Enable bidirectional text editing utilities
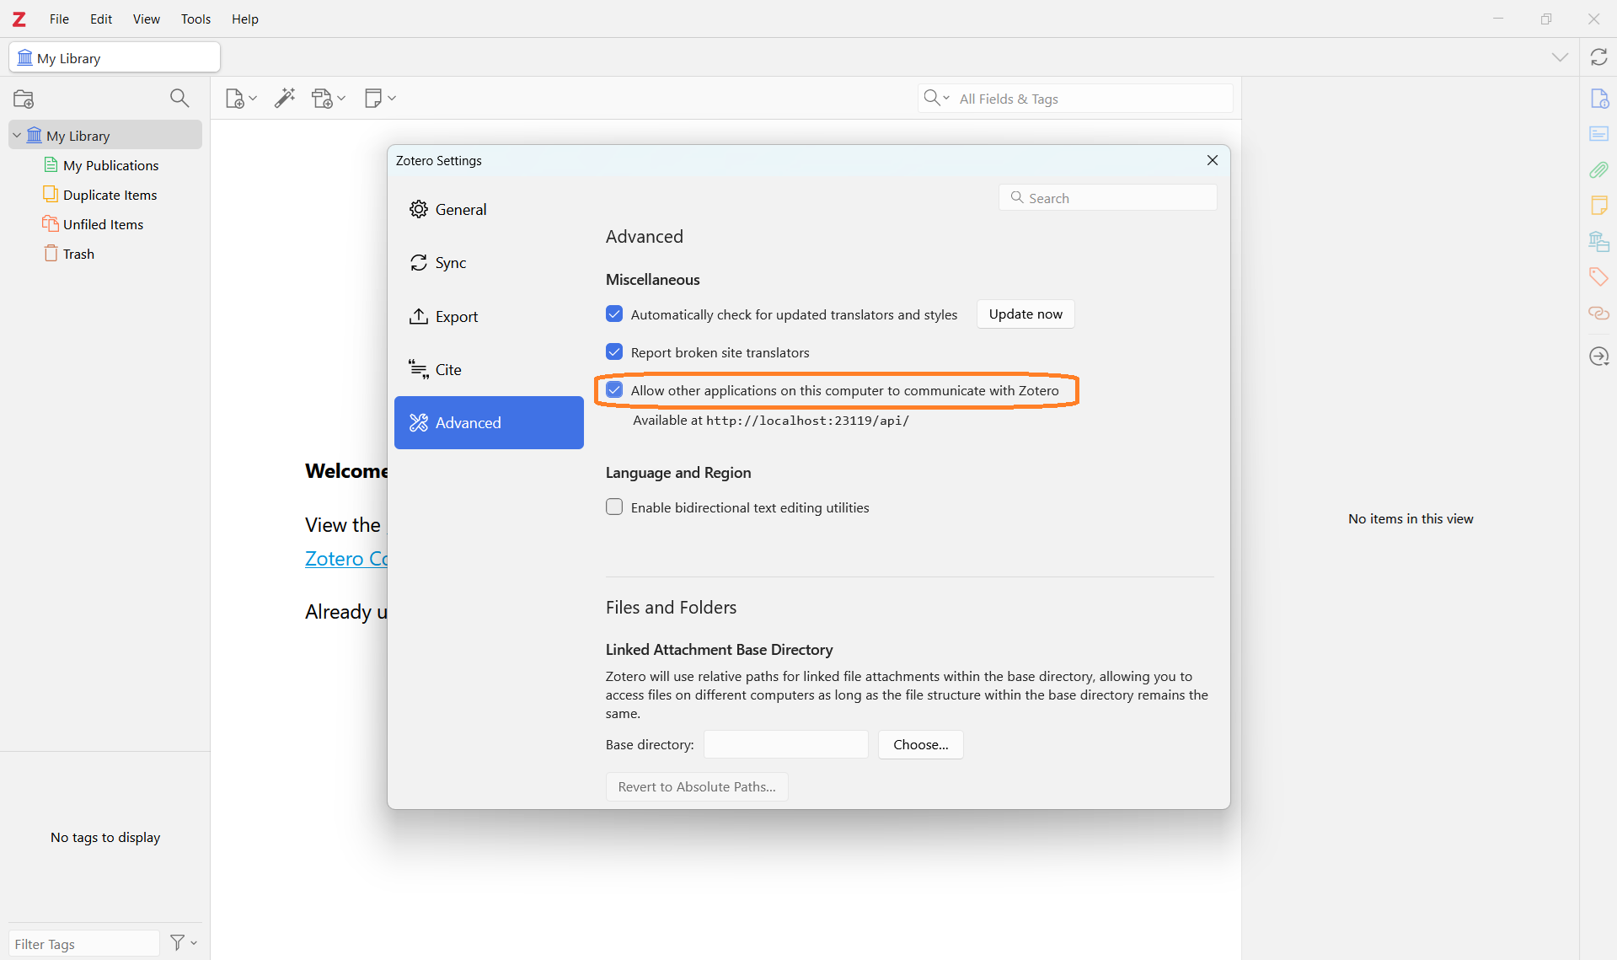 pyautogui.click(x=614, y=507)
